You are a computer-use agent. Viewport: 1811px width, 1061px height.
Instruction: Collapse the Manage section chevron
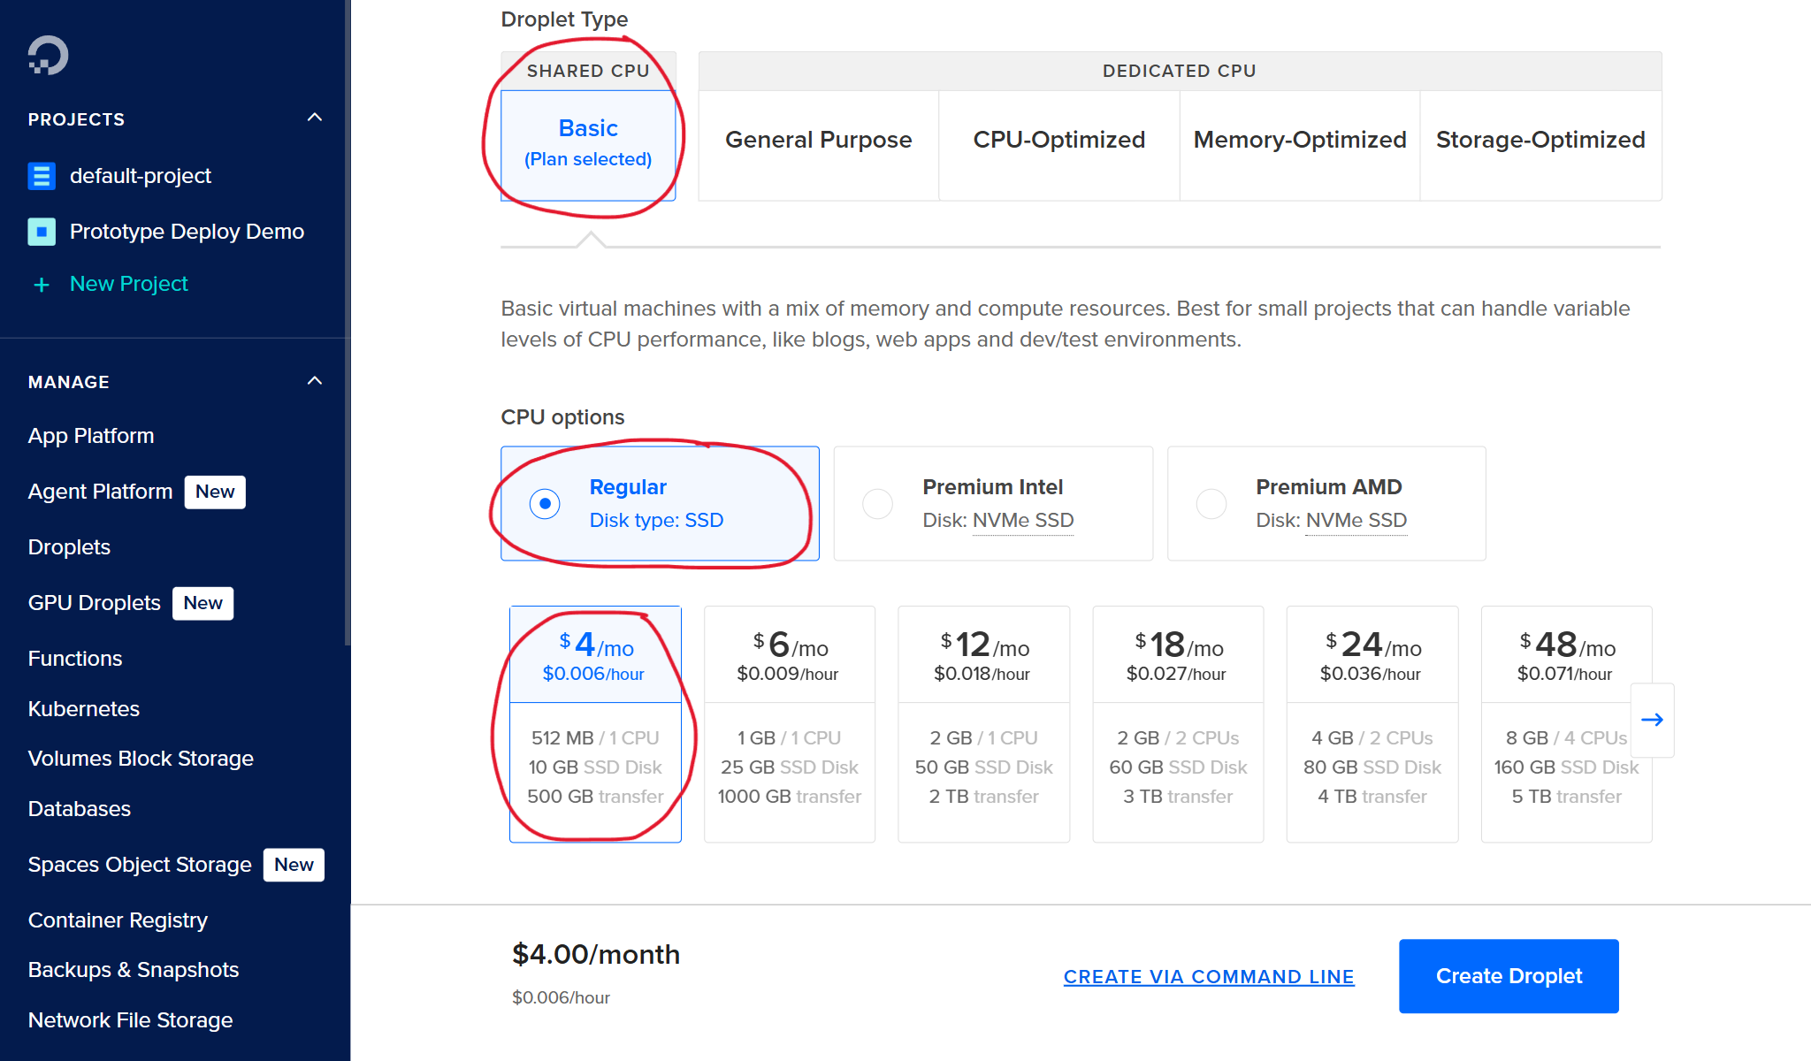pyautogui.click(x=315, y=381)
